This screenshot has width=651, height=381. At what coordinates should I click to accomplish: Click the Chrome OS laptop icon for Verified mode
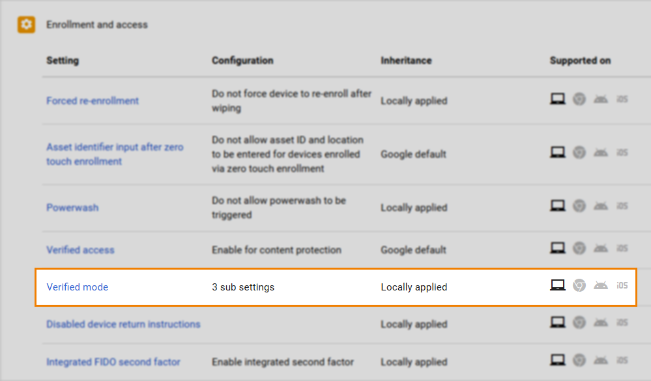(558, 285)
